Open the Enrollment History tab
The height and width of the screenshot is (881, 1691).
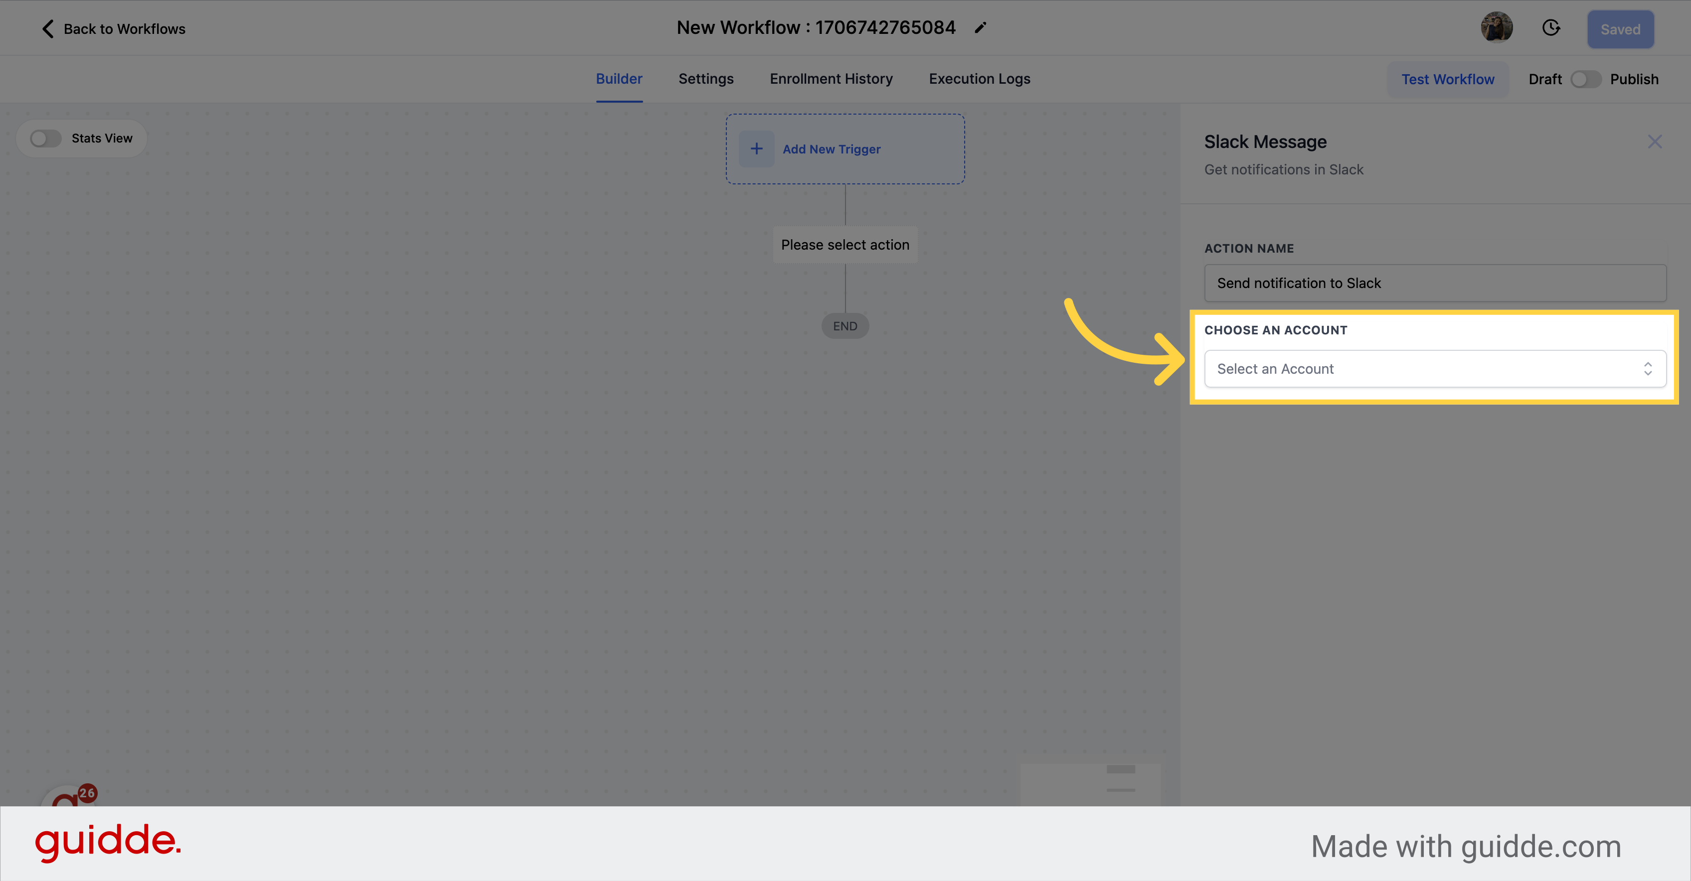click(831, 79)
